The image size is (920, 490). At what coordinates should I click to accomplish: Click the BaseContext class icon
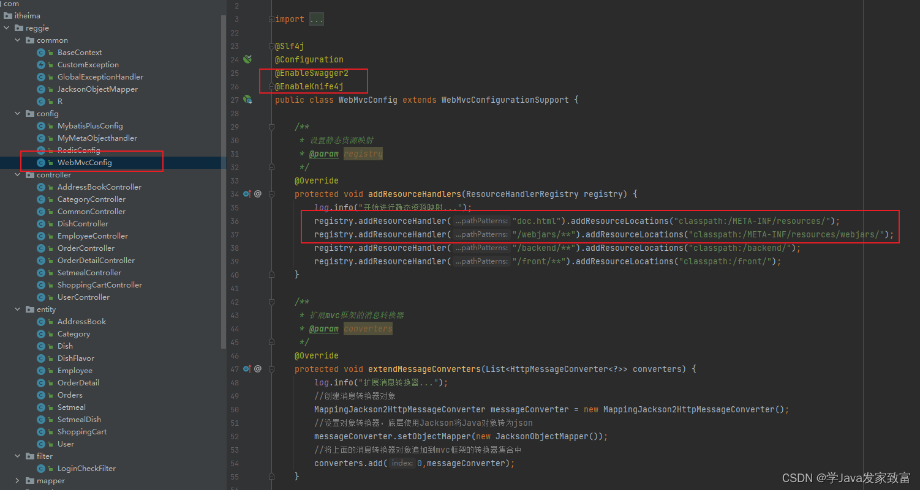[41, 53]
